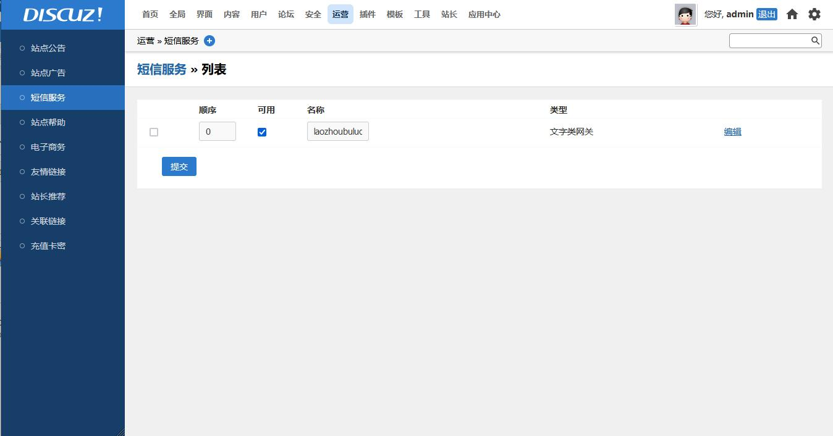Viewport: 833px width, 436px height.
Task: Click inside the 顺序 order input field
Action: point(217,131)
